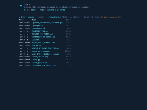The image size is (147, 110).
Task: Open requirements_pyqt5.txt file
Action: [44, 65]
